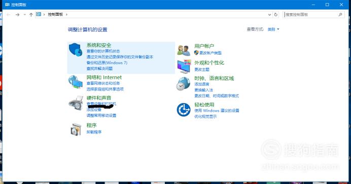Open the 系统和安全 shield icon
The height and width of the screenshot is (184, 351).
[x=76, y=50]
